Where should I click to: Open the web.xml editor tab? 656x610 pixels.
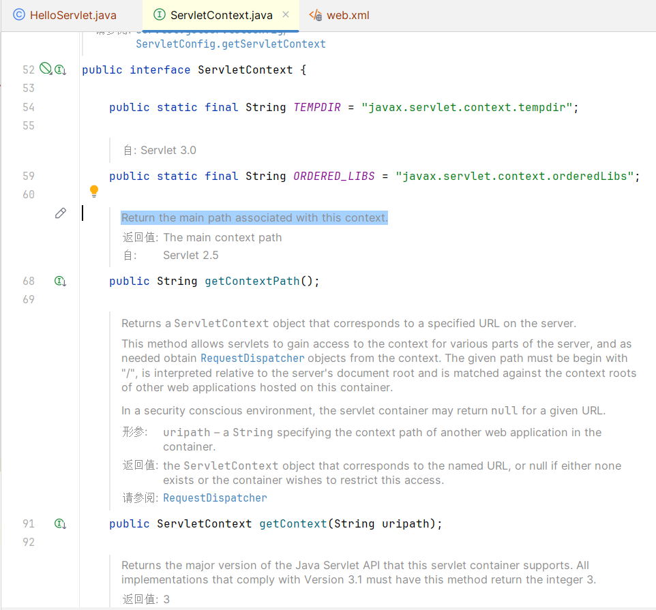(x=340, y=16)
